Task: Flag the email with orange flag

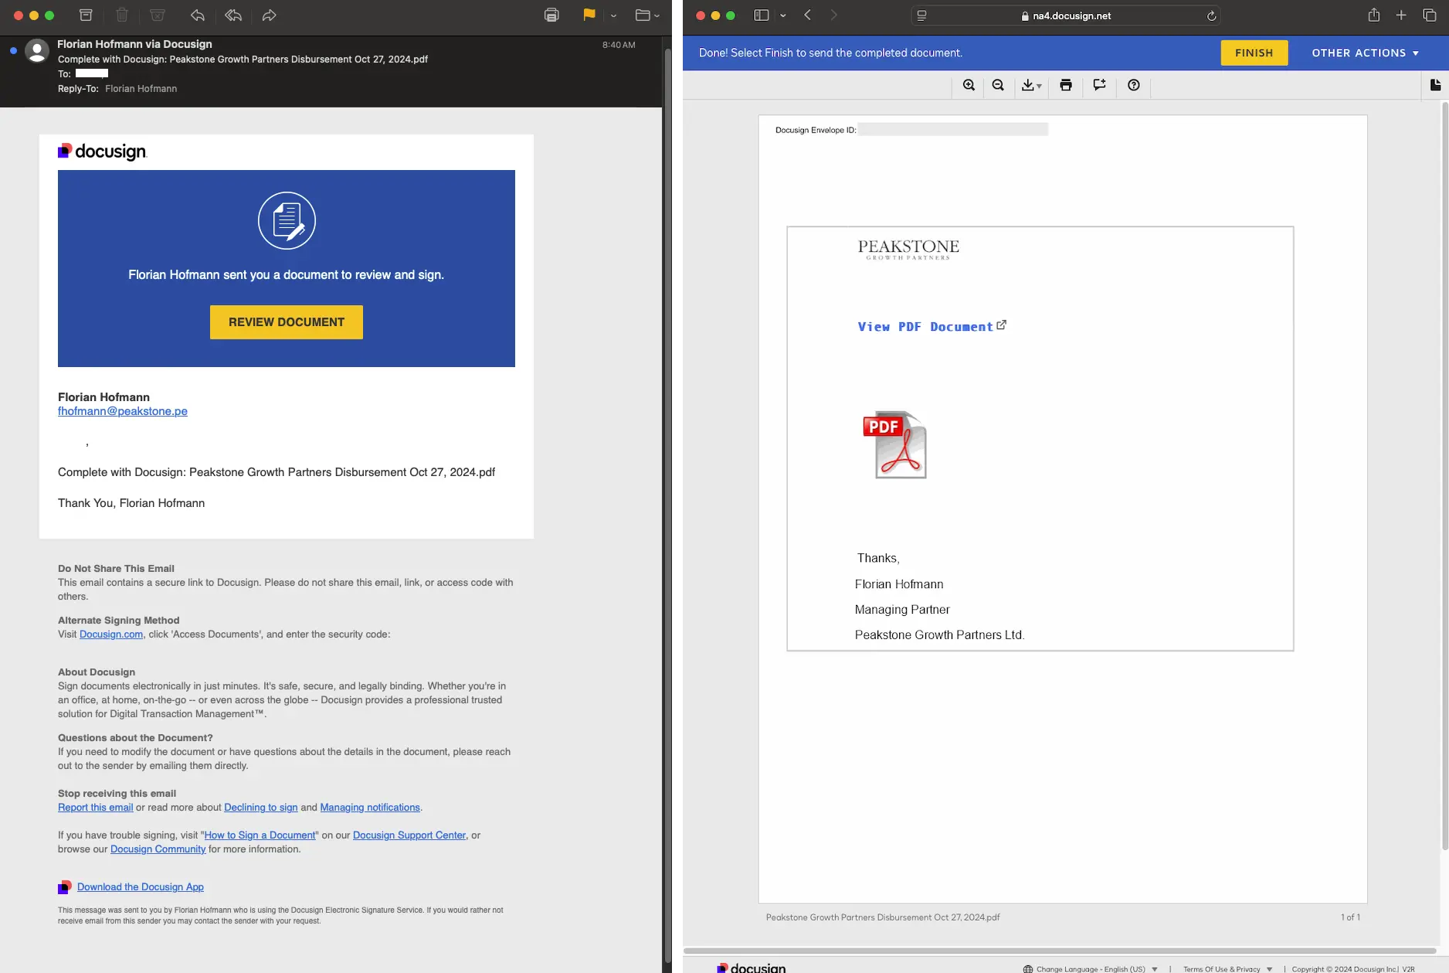Action: click(x=589, y=15)
